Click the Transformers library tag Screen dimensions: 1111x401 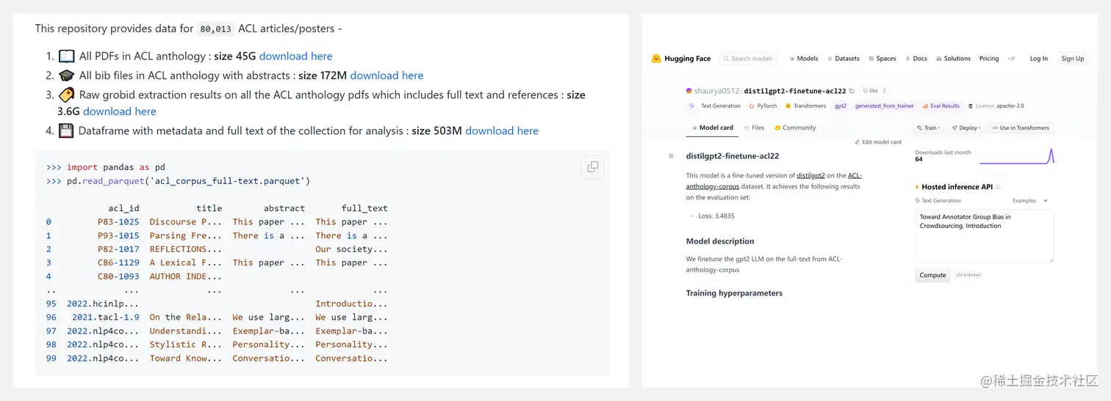coord(805,106)
